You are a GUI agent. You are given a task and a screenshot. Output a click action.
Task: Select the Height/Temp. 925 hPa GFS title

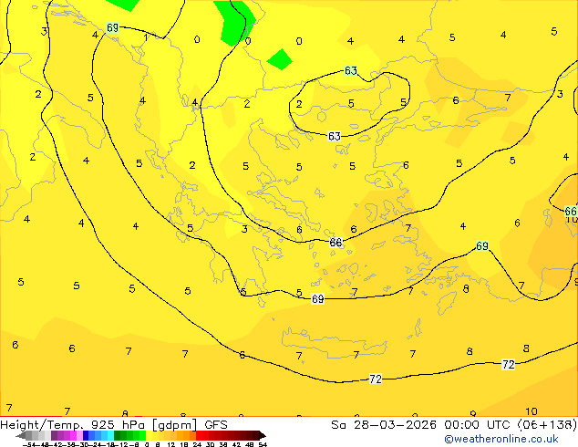[114, 425]
